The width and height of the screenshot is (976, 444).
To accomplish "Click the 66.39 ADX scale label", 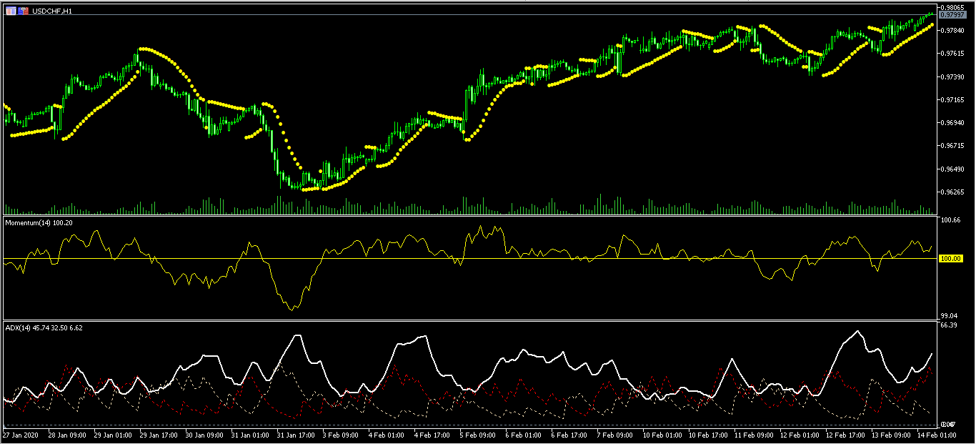I will pyautogui.click(x=947, y=325).
